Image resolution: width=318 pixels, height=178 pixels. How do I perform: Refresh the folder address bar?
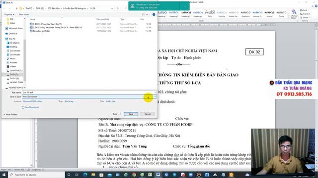117,8
